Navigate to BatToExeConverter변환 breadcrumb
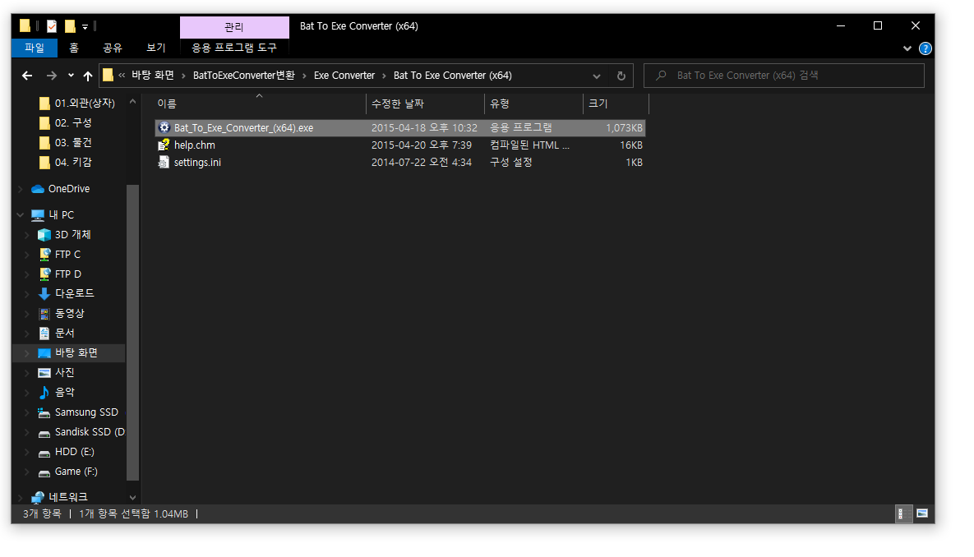 (244, 75)
